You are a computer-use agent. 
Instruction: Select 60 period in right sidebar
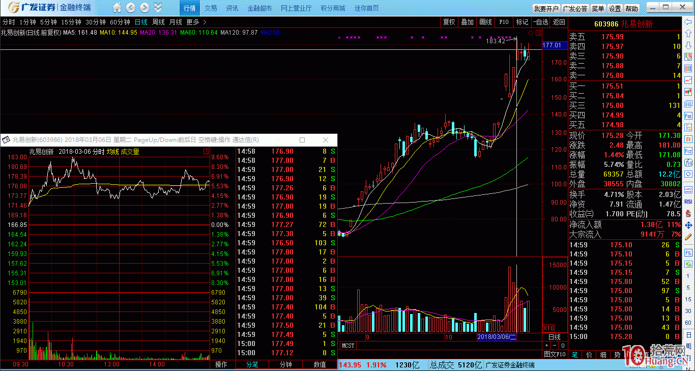[x=688, y=322]
